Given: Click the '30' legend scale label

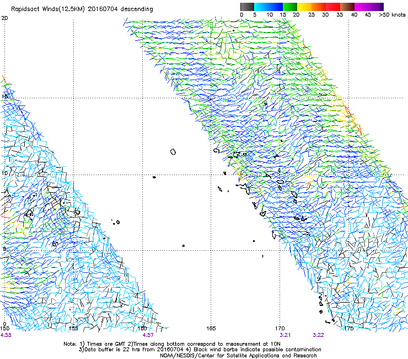Looking at the screenshot, I should point(325,14).
